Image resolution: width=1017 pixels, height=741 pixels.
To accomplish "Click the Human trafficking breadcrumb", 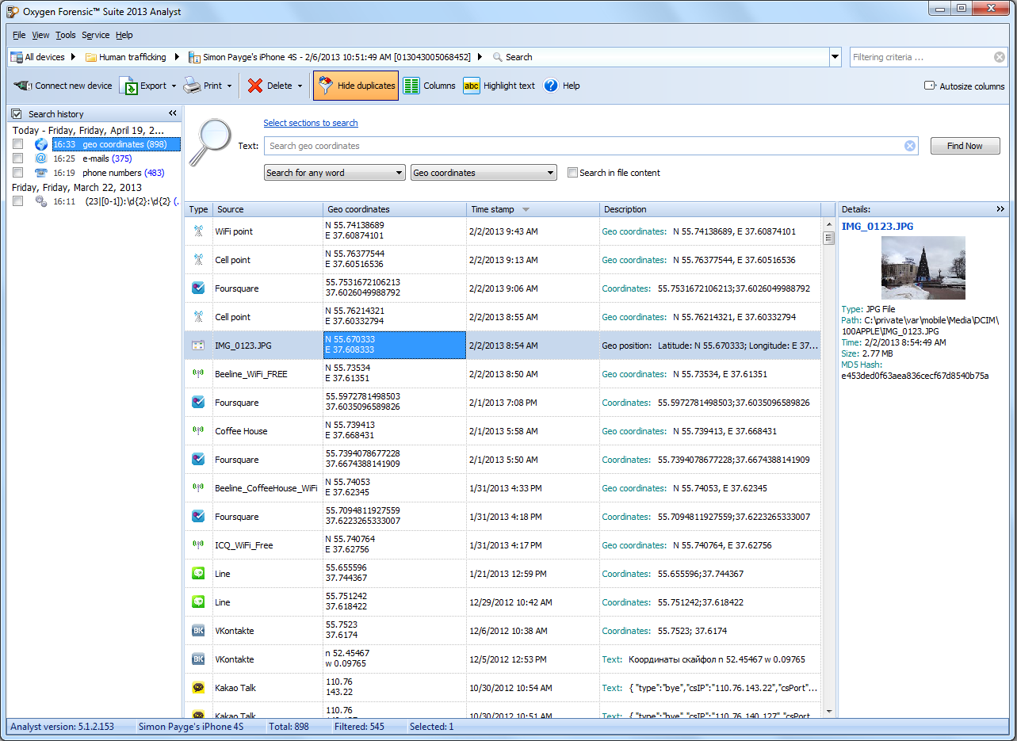I will tap(126, 57).
